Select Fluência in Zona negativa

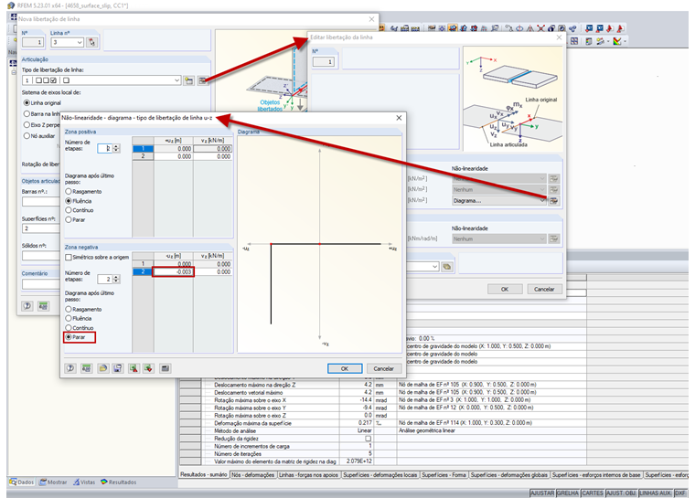click(69, 319)
